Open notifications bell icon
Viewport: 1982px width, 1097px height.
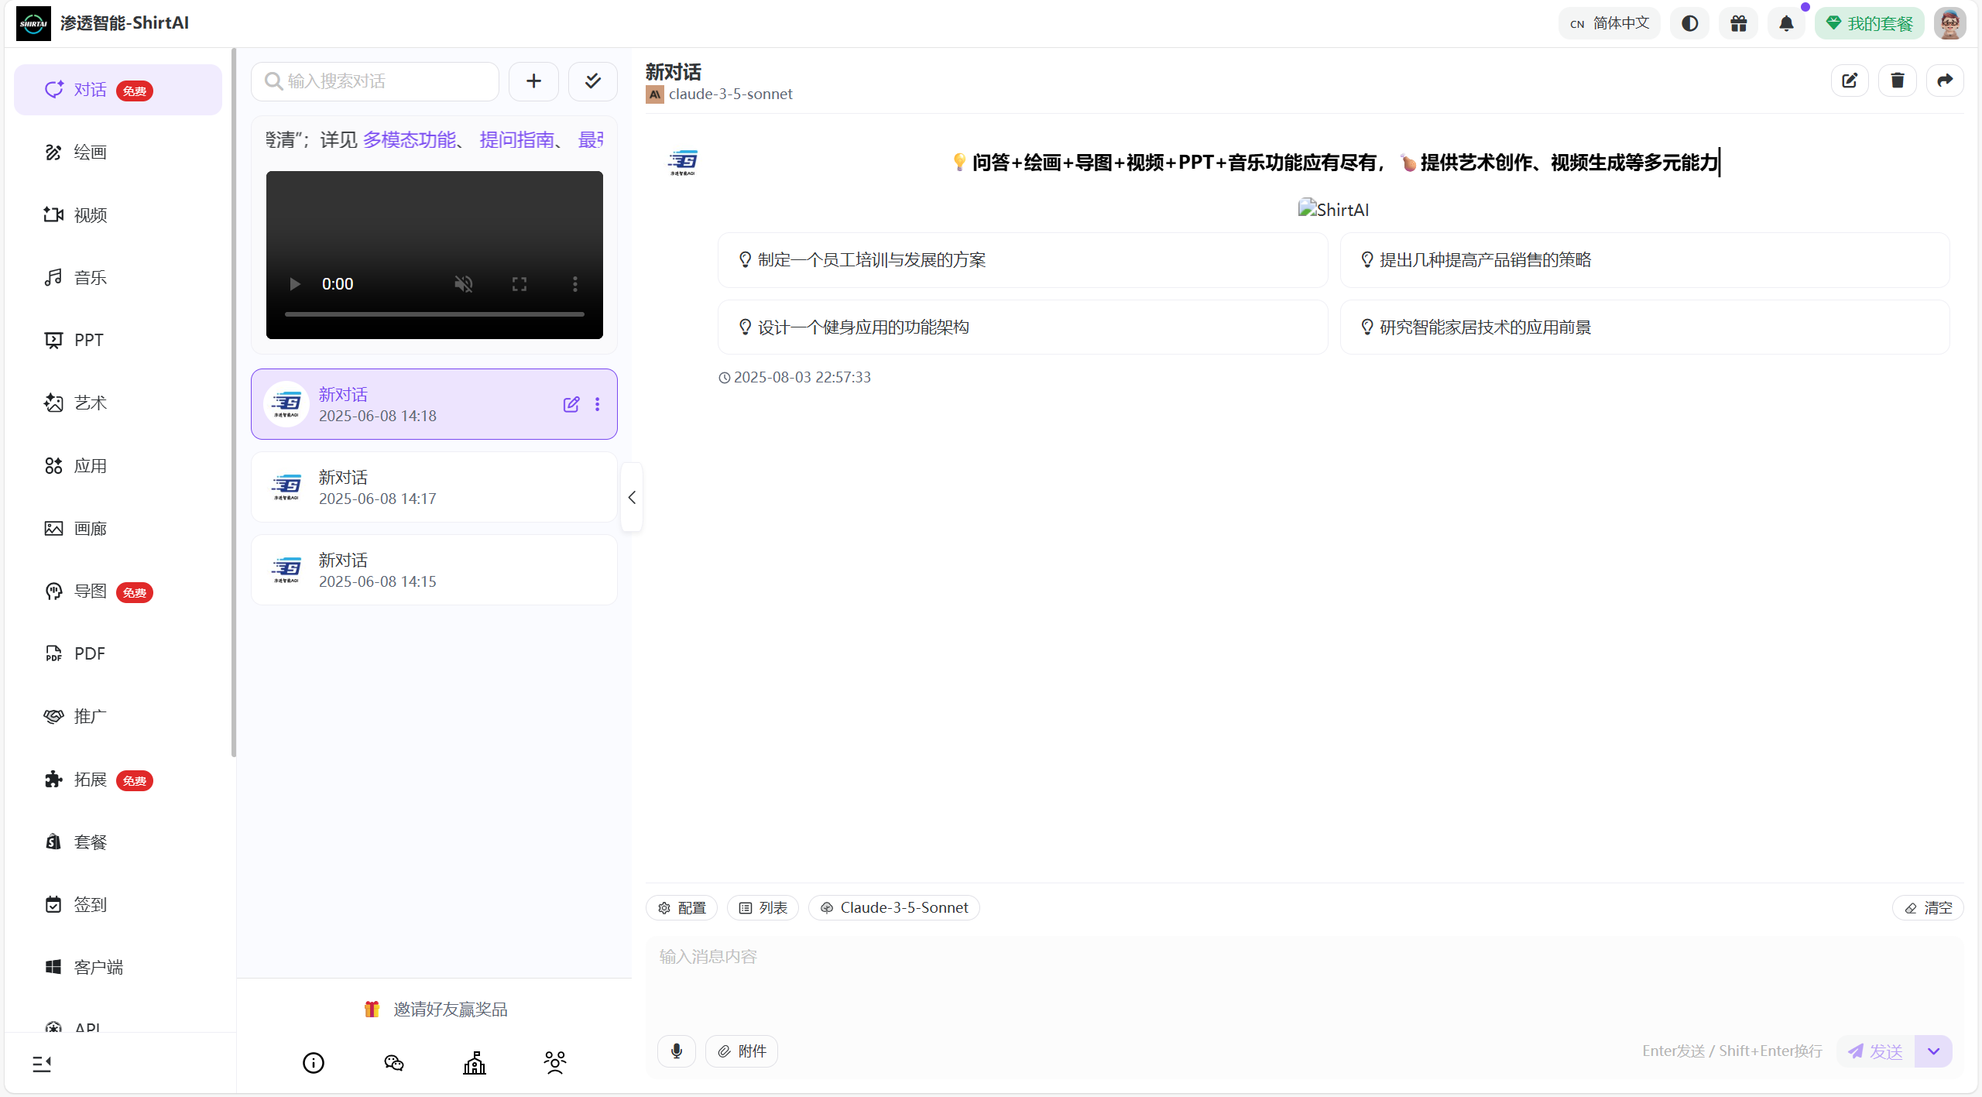1786,23
